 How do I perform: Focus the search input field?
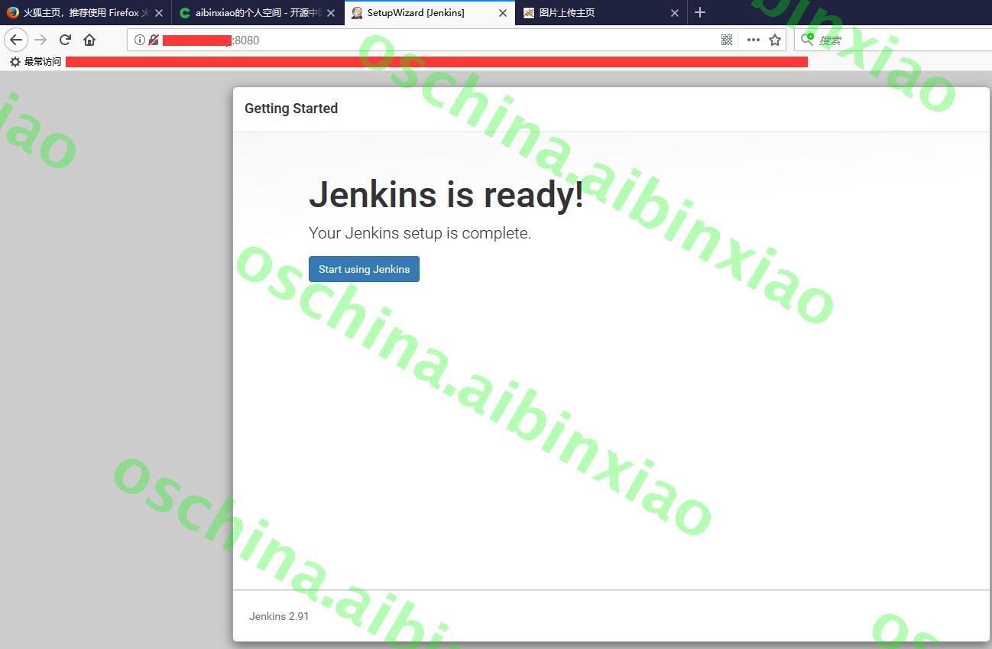pyautogui.click(x=893, y=40)
